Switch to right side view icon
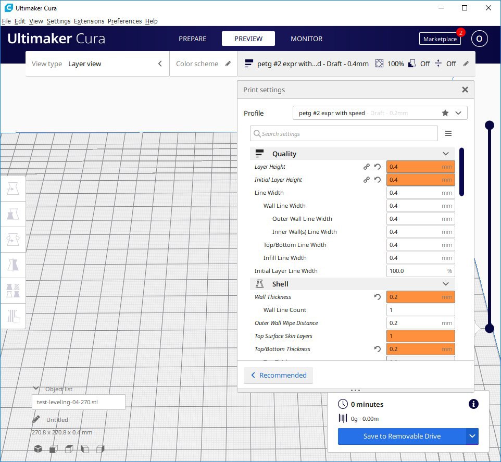501x462 pixels. click(101, 449)
